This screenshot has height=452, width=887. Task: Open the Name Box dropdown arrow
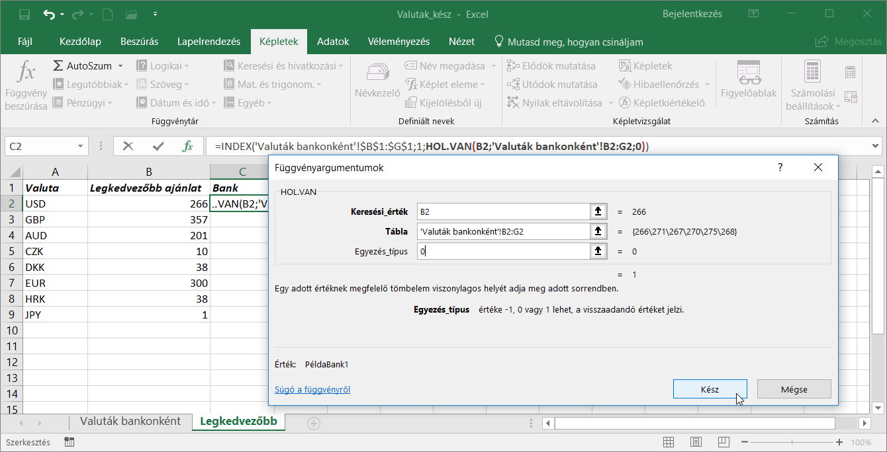[x=81, y=146]
